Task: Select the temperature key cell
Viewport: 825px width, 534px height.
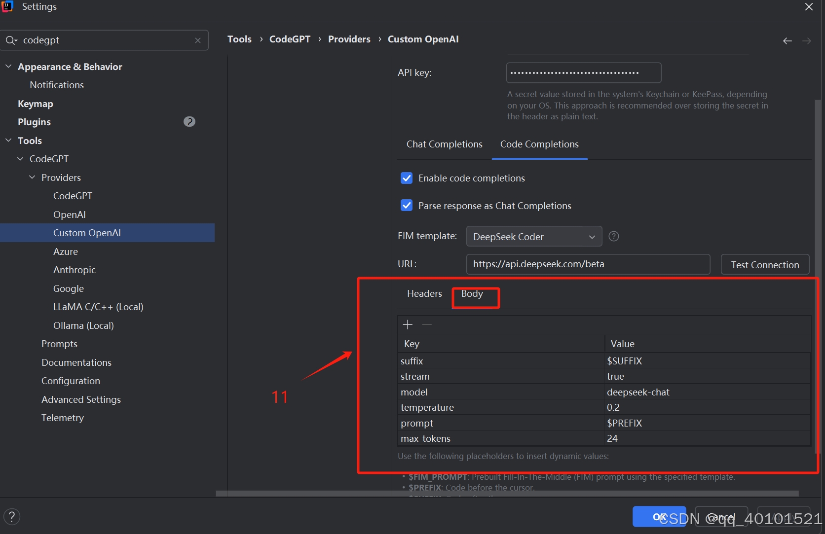Action: (x=501, y=407)
